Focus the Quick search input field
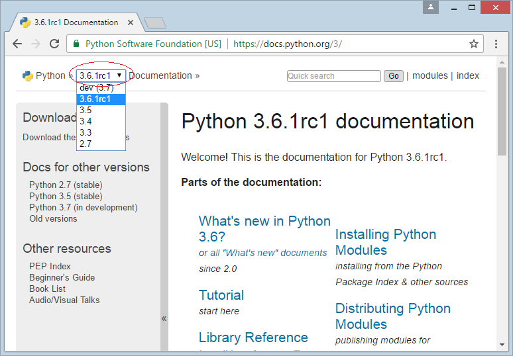 pos(333,76)
